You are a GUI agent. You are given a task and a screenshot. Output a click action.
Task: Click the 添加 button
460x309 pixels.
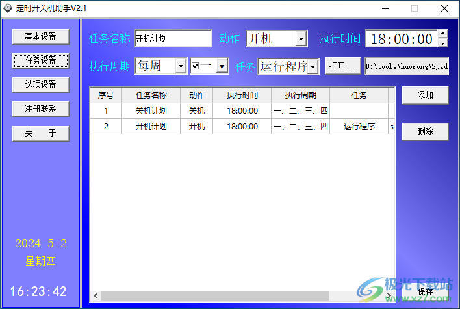425,95
